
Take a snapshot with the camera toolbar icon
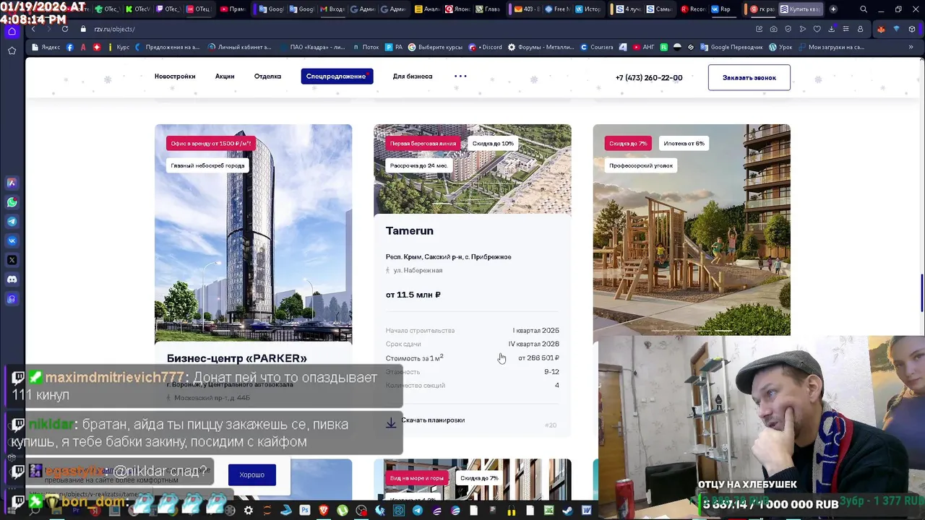(773, 29)
